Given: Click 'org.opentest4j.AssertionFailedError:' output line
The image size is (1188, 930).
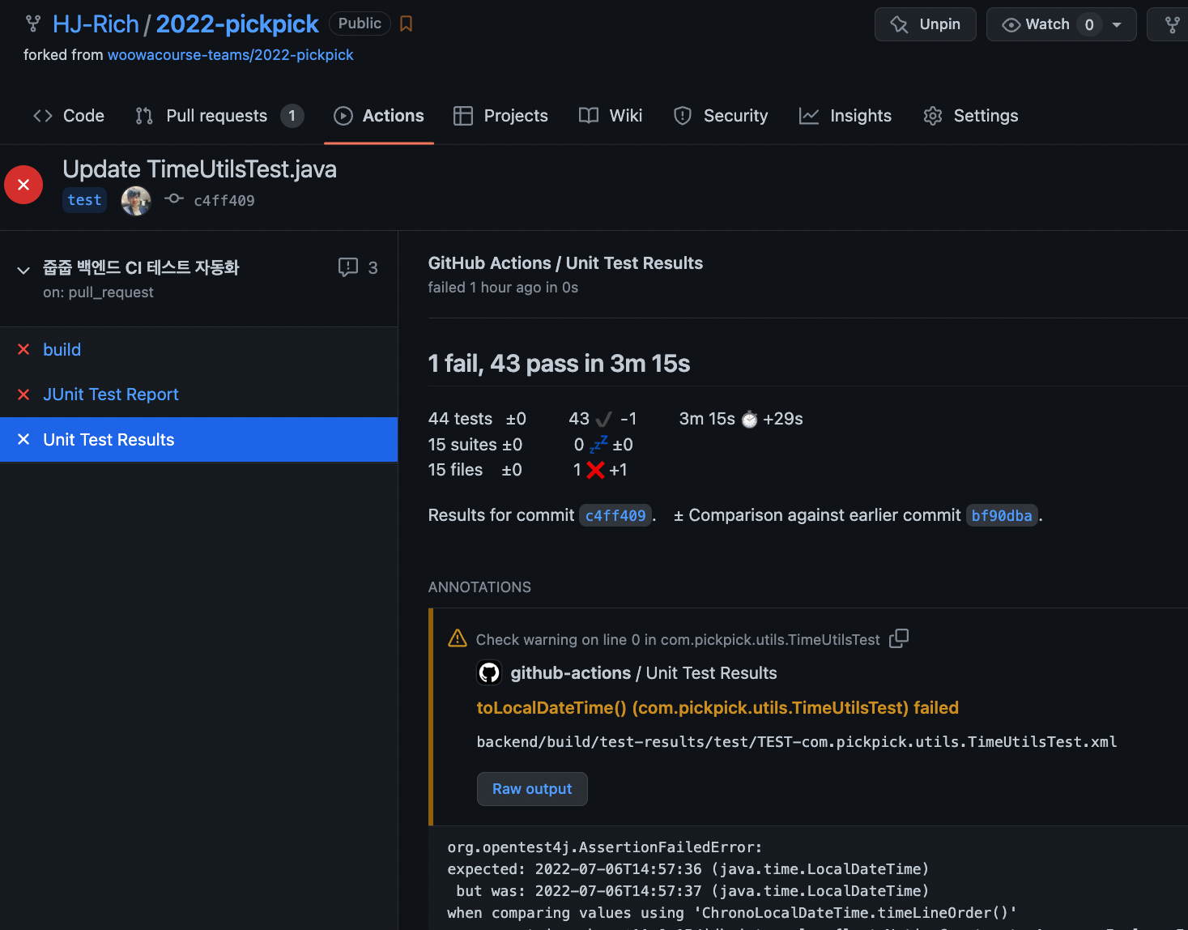Looking at the screenshot, I should tap(605, 847).
